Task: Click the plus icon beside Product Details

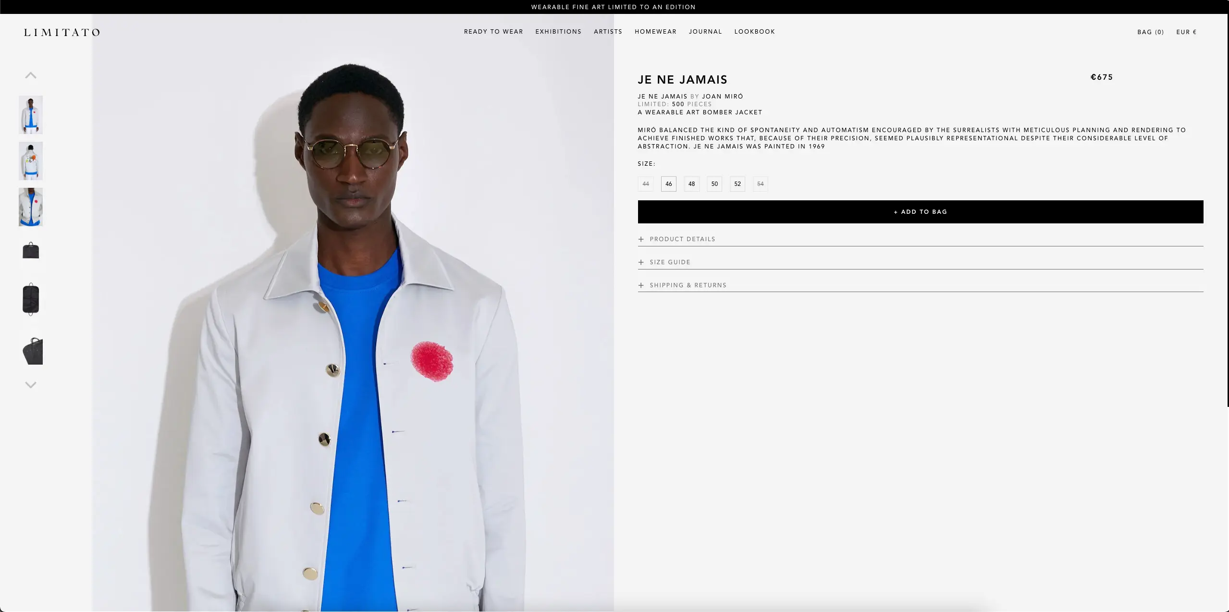Action: point(641,239)
